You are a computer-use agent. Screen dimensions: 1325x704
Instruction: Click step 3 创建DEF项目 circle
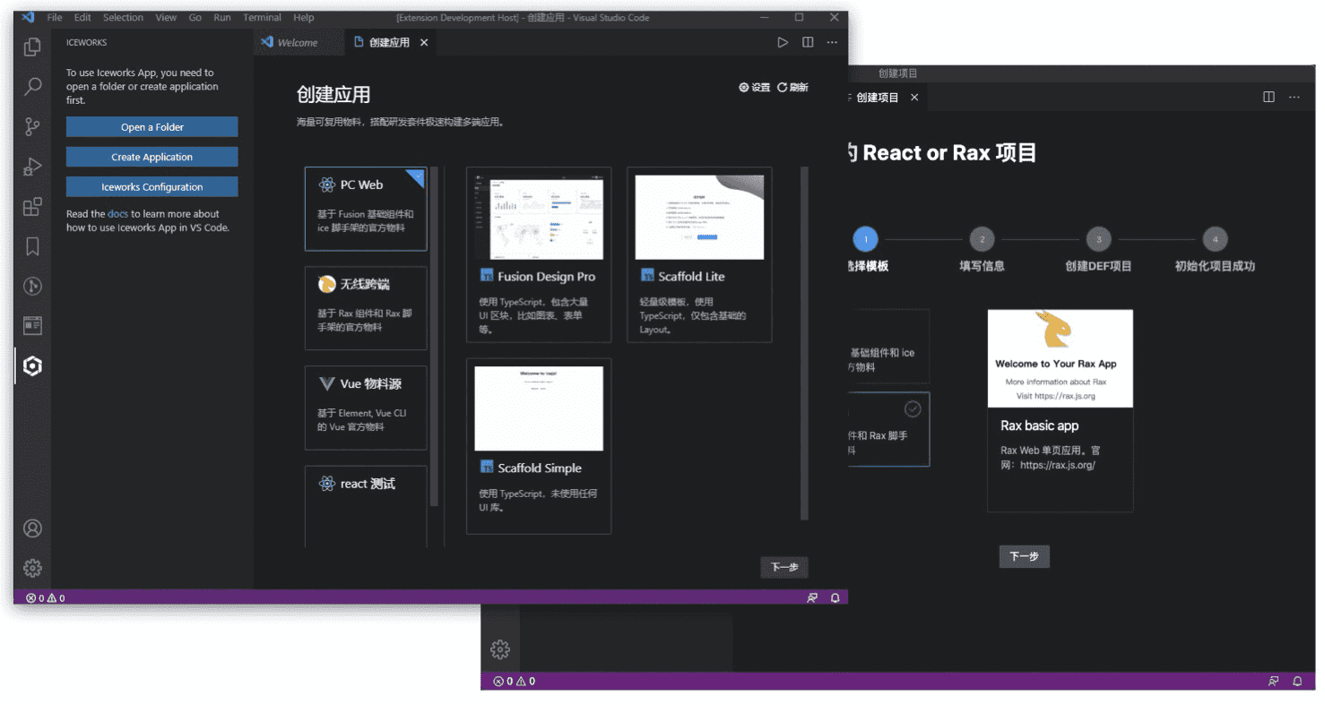point(1098,239)
